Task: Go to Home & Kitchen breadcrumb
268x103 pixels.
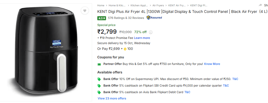Action: [x=117, y=5]
